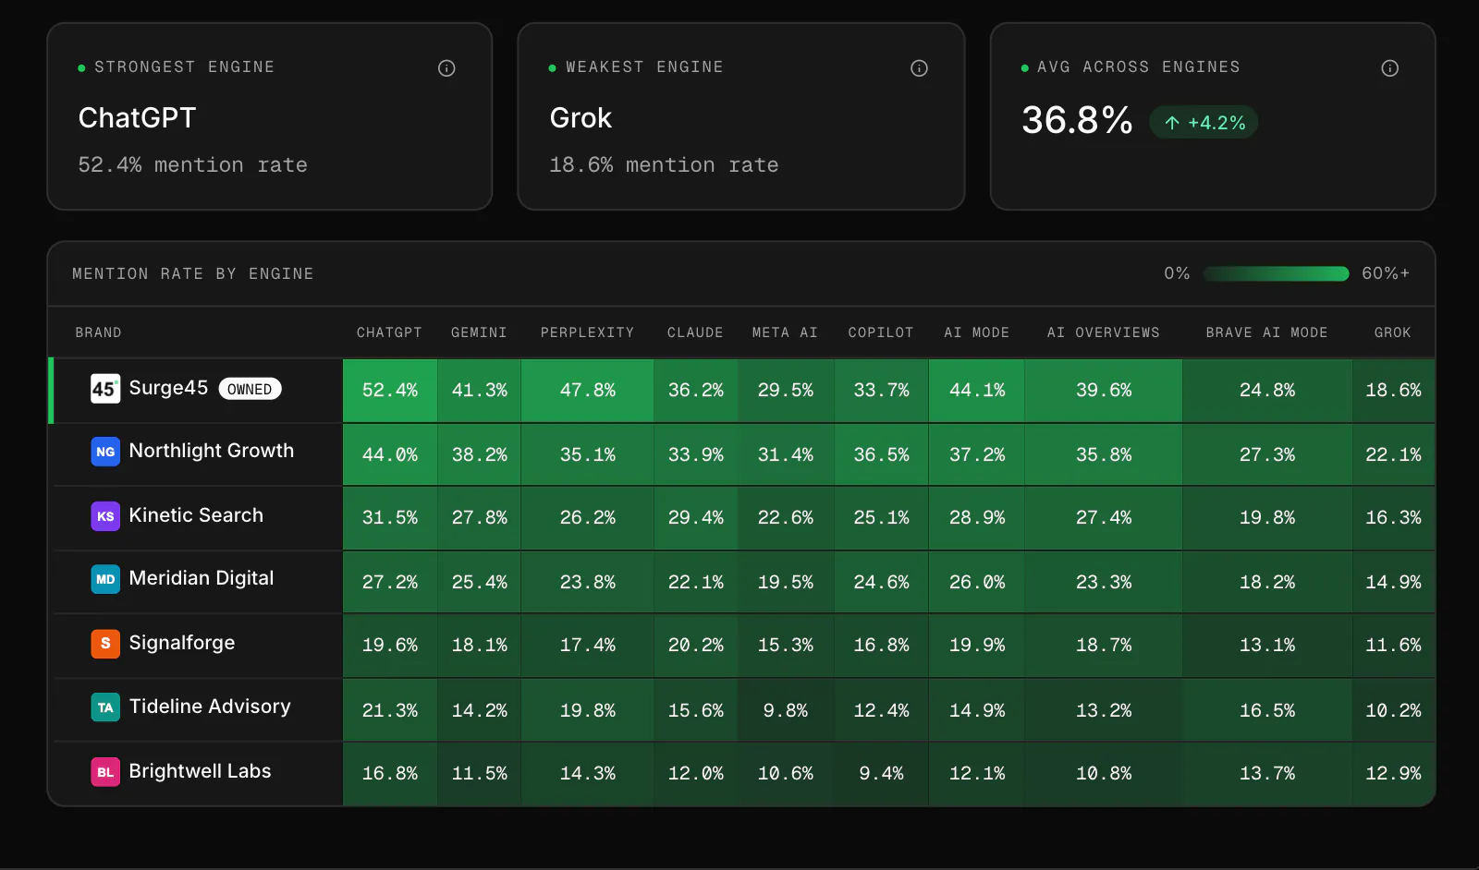The image size is (1479, 870).
Task: Select the Kinetic Search brand name
Action: (x=196, y=515)
